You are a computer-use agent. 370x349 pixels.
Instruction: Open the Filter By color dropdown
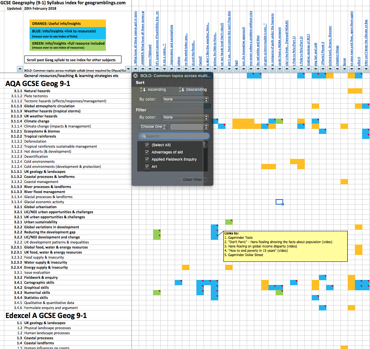pyautogui.click(x=185, y=117)
